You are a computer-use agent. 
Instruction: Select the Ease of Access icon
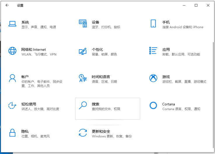[x=12, y=105]
